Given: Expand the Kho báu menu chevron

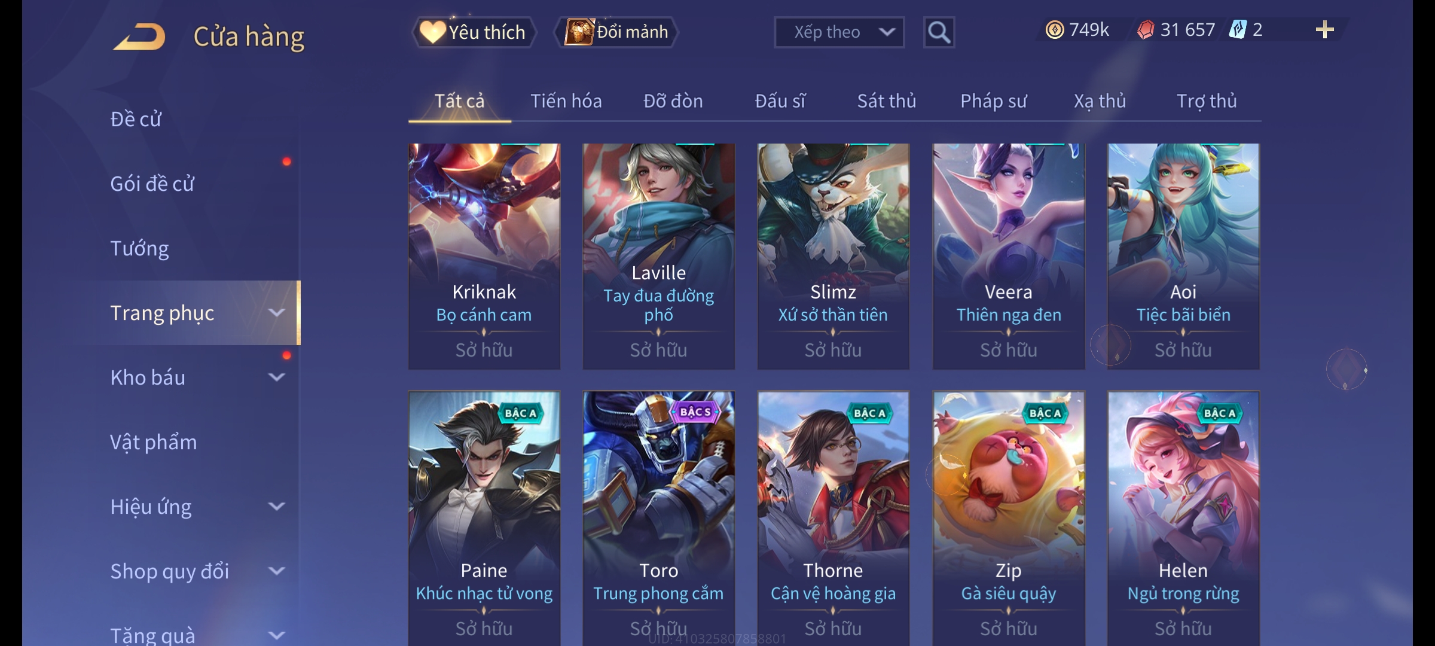Looking at the screenshot, I should tap(276, 377).
